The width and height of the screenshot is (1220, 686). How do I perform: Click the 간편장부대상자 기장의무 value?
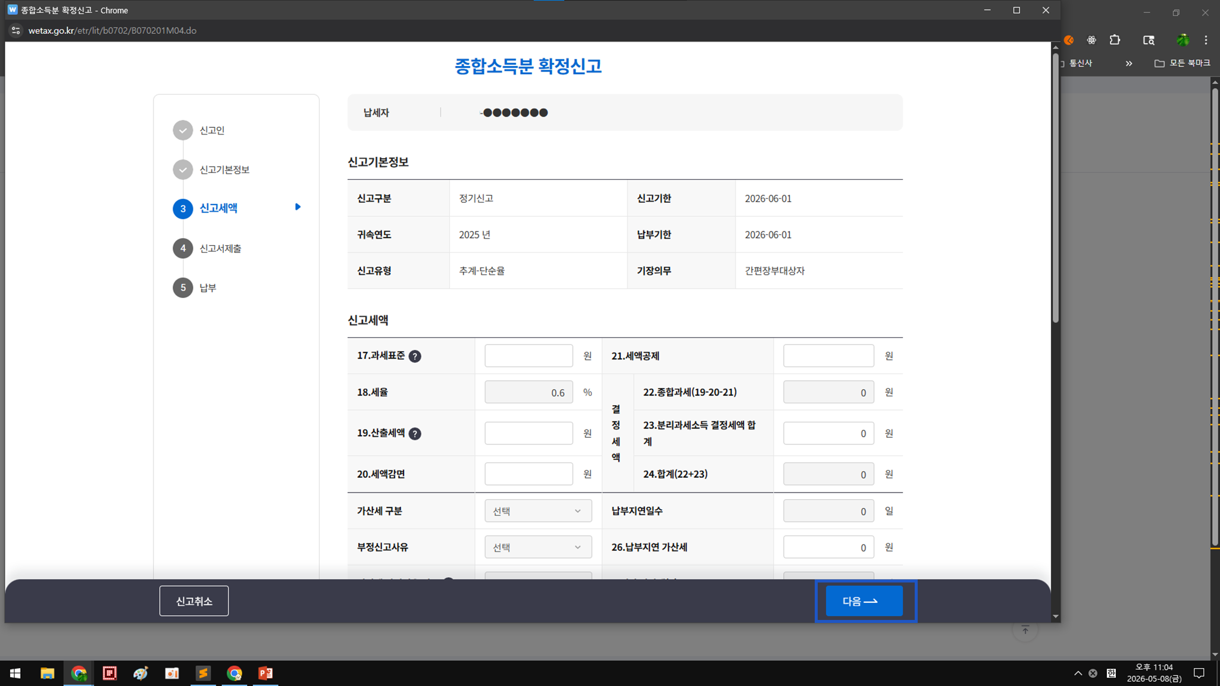tap(774, 271)
